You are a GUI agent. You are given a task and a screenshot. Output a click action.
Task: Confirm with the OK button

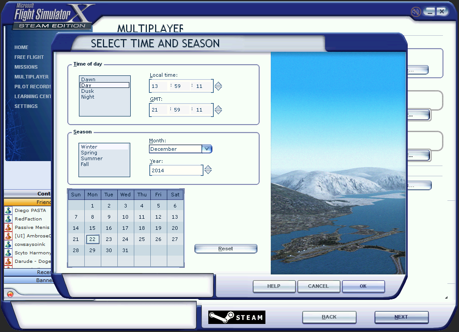[x=363, y=286]
